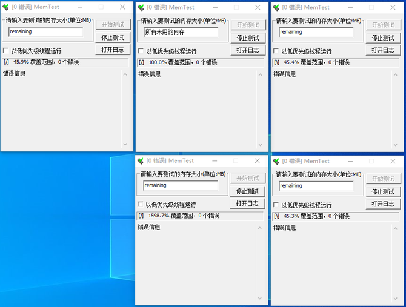406x307 pixels.
Task: Toggle 以低优先级线程运行 in the 45.3% coverage window
Action: (x=277, y=205)
